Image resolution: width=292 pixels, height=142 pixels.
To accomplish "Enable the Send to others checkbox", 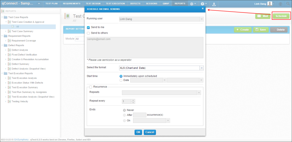I will (x=88, y=33).
